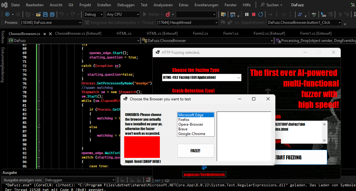Open the Debug configuration dropdown
This screenshot has height=191, width=356.
tap(94, 14)
